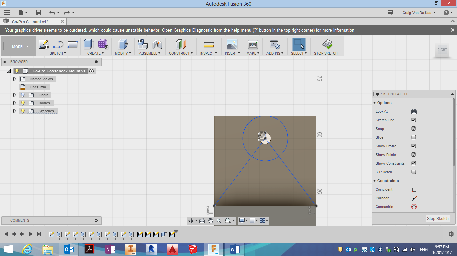The image size is (457, 256).
Task: Click the Zoom Window magnifier icon
Action: [228, 220]
